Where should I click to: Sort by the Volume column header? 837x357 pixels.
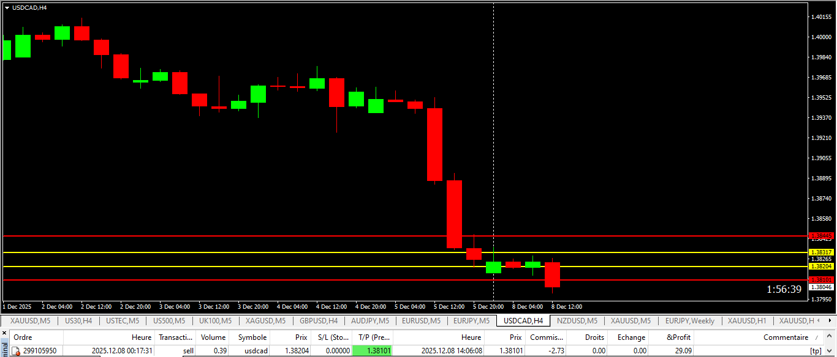point(213,337)
